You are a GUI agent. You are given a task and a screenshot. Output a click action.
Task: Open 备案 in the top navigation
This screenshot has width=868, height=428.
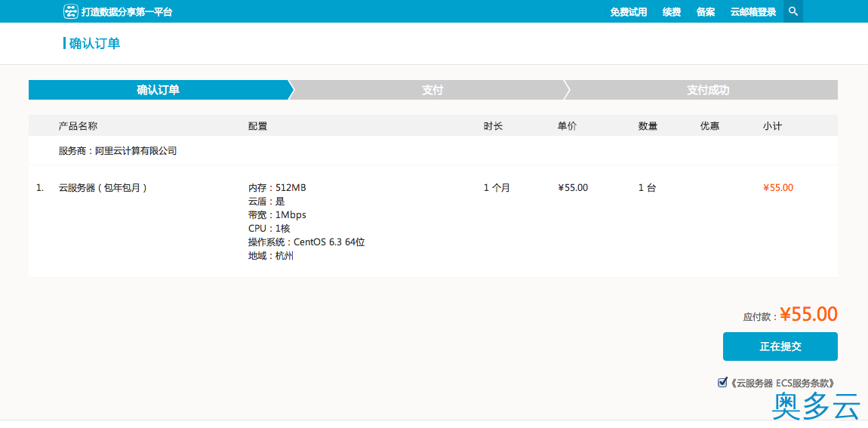[705, 12]
